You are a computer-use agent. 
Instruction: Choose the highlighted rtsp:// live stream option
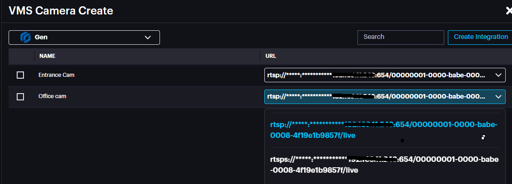pyautogui.click(x=384, y=130)
